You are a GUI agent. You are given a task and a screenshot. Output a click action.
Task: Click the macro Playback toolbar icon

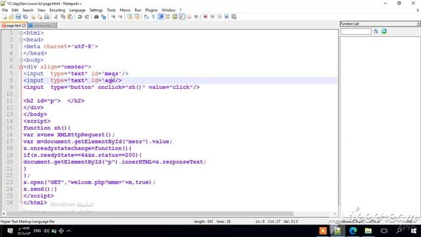pos(220,17)
